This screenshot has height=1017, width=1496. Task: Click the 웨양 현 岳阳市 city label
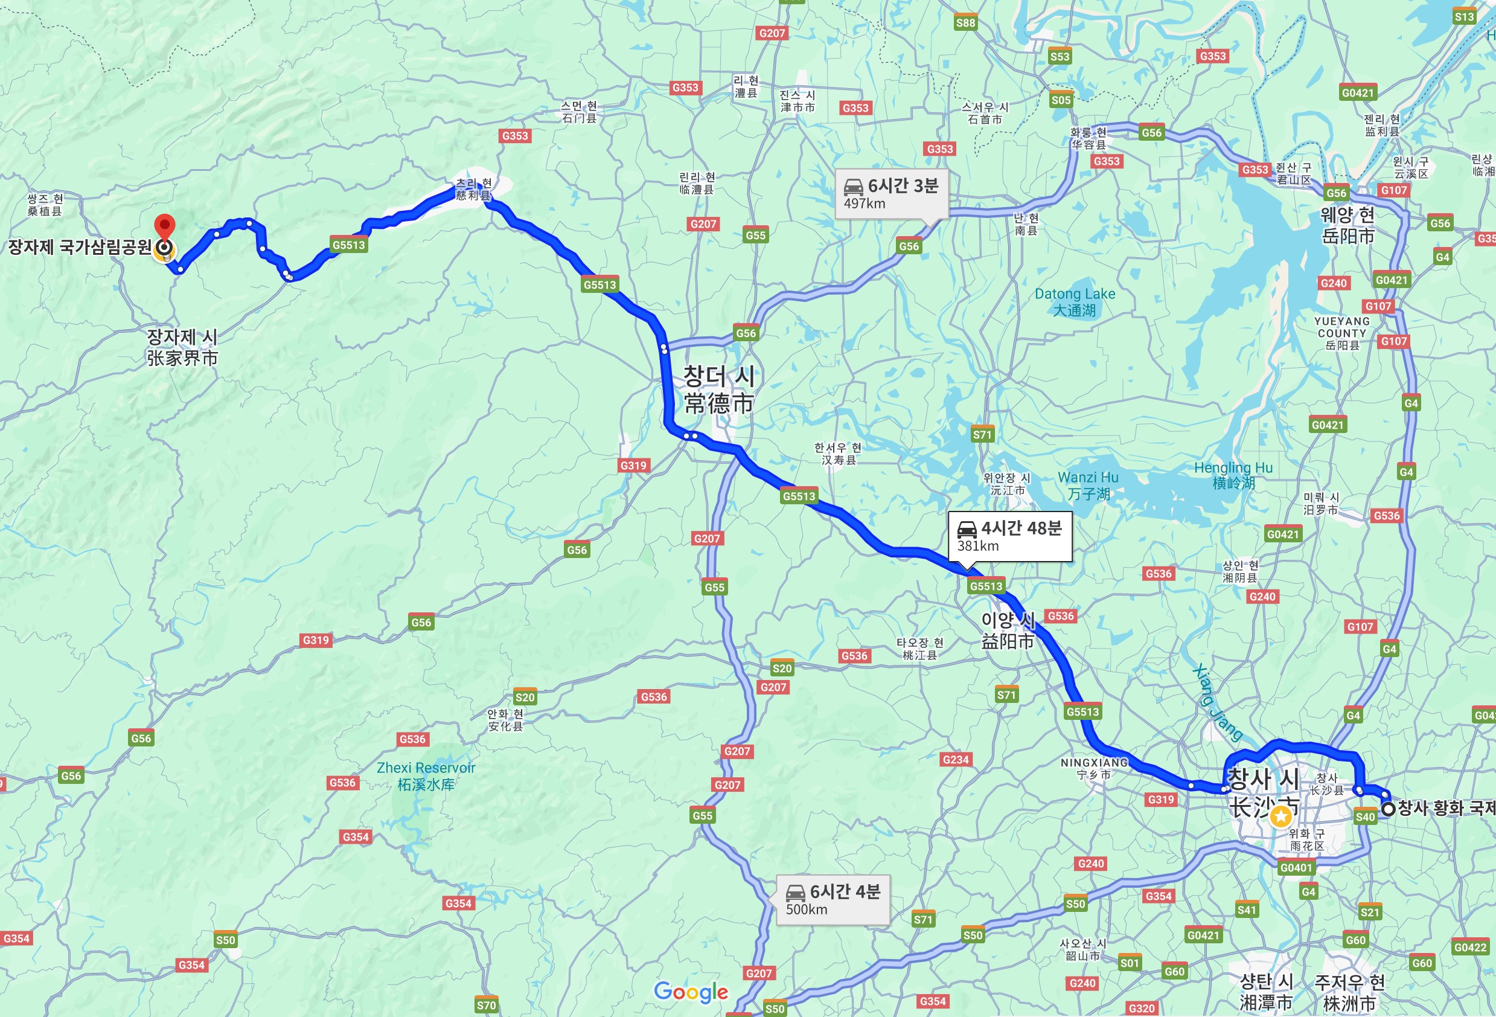(1348, 225)
